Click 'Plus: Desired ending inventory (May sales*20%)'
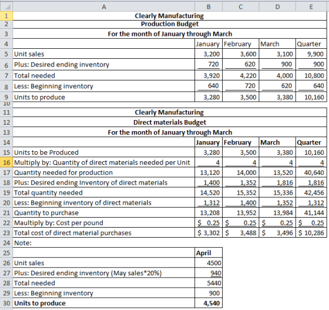The width and height of the screenshot is (329, 310). (x=88, y=273)
